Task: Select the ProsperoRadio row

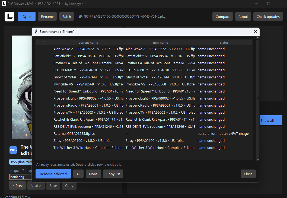Action: (144, 105)
